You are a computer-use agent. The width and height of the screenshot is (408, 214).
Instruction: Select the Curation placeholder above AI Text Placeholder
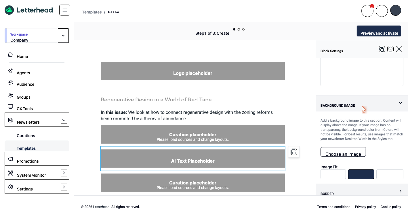pyautogui.click(x=193, y=135)
